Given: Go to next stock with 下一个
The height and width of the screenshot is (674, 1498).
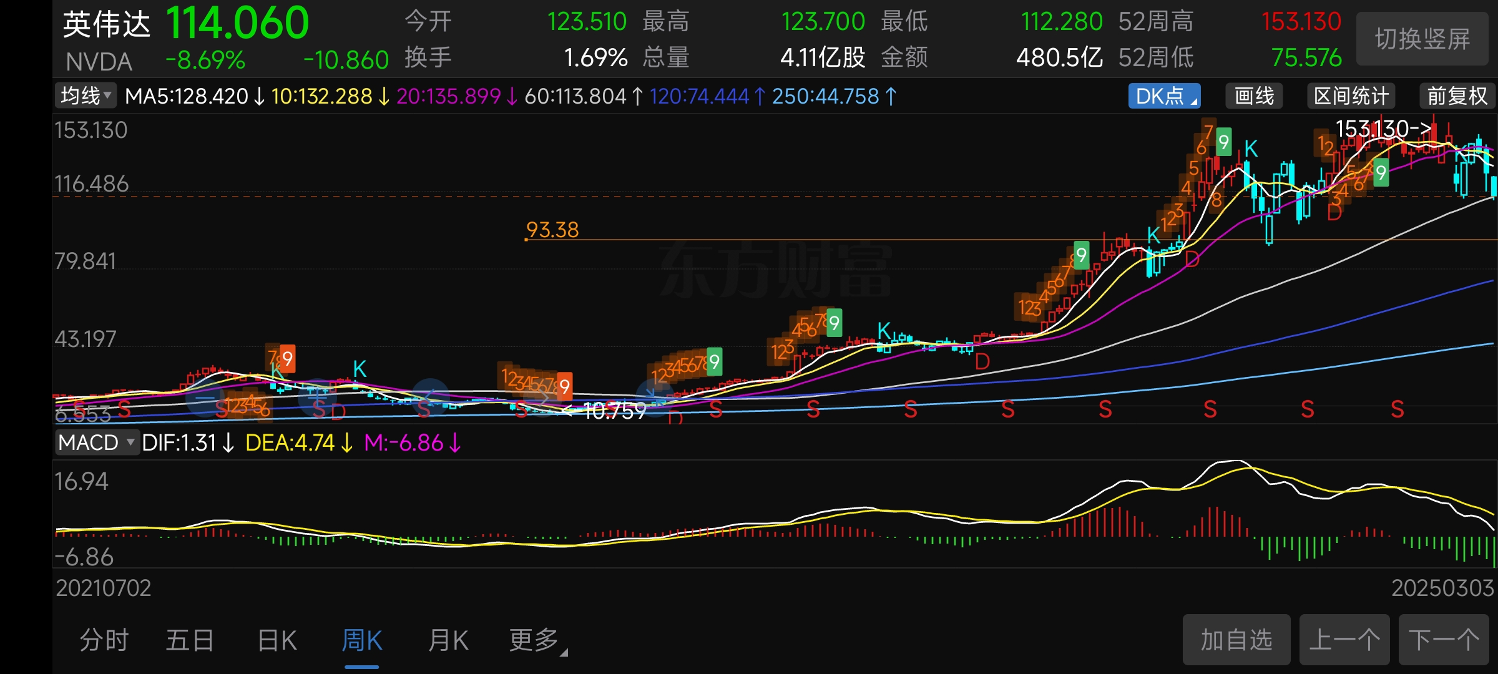Looking at the screenshot, I should coord(1443,640).
